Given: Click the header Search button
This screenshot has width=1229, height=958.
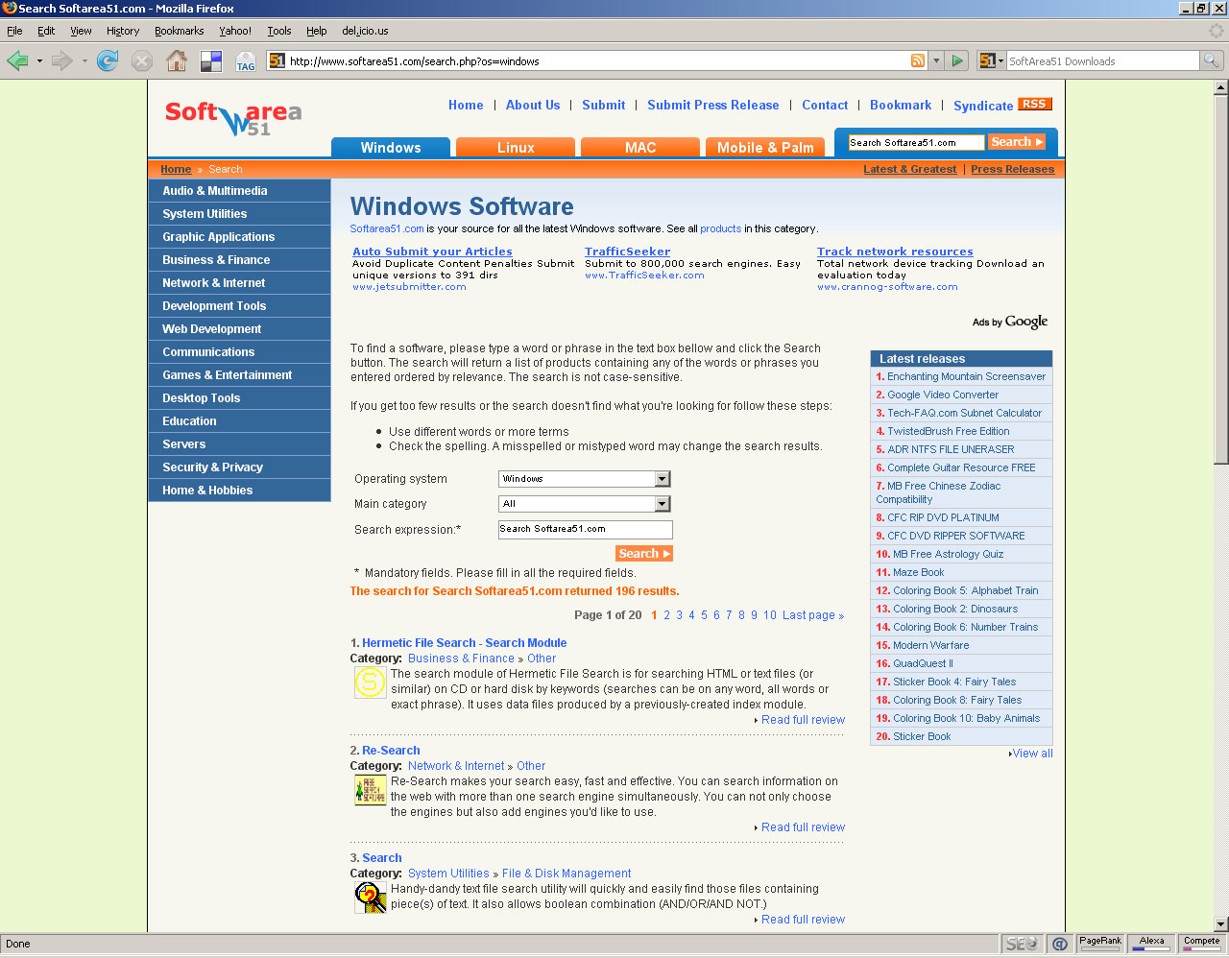Looking at the screenshot, I should pos(1017,142).
